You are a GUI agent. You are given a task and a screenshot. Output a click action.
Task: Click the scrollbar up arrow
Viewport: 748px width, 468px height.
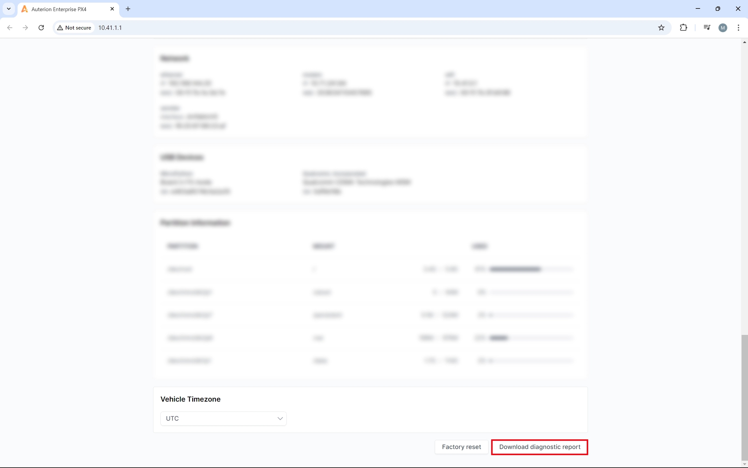coord(744,42)
